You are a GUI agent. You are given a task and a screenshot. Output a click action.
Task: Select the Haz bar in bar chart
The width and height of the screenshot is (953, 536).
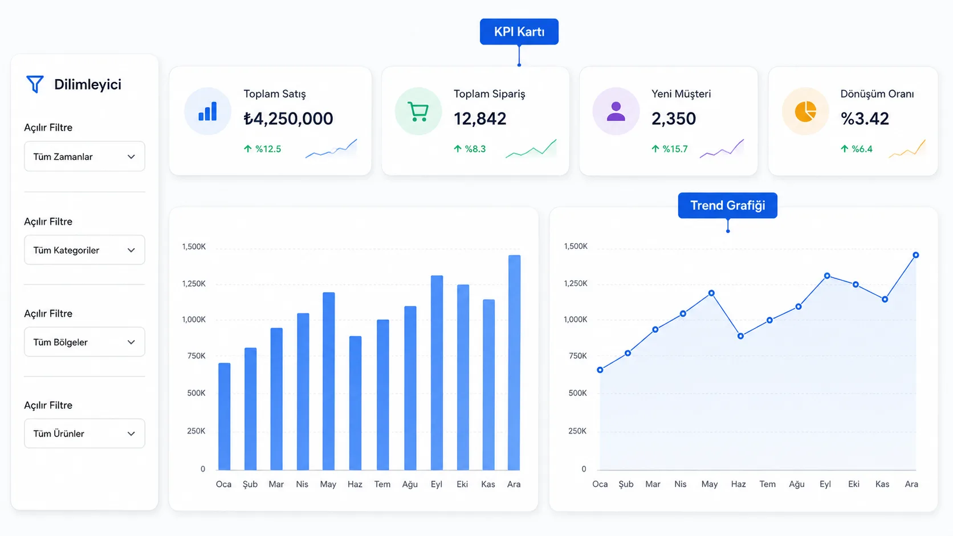(355, 403)
